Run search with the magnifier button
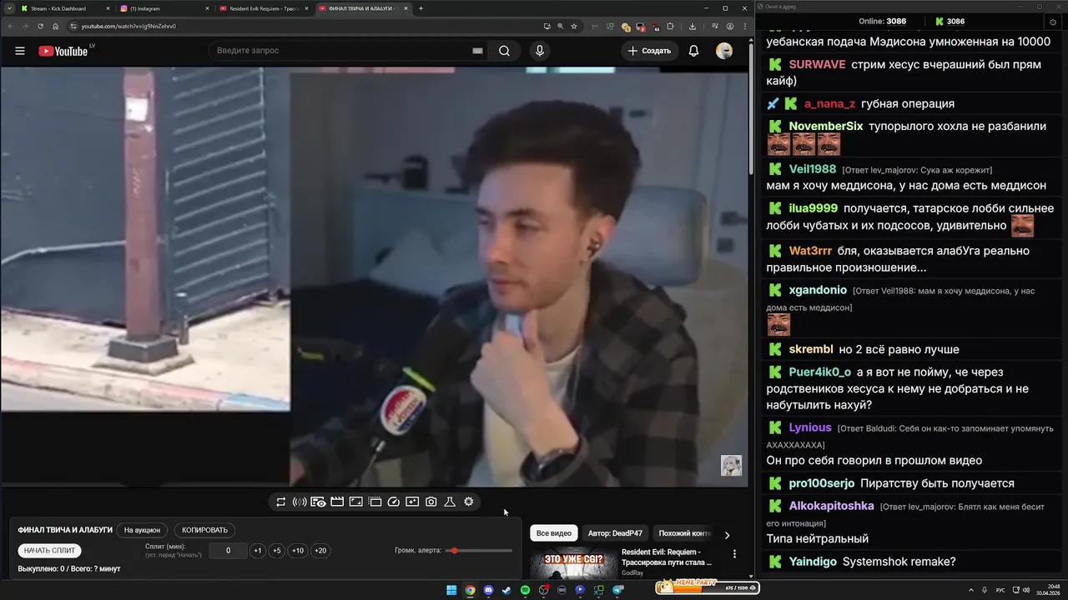This screenshot has width=1068, height=600. (504, 51)
